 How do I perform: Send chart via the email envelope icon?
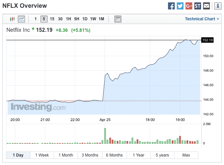coord(206,6)
